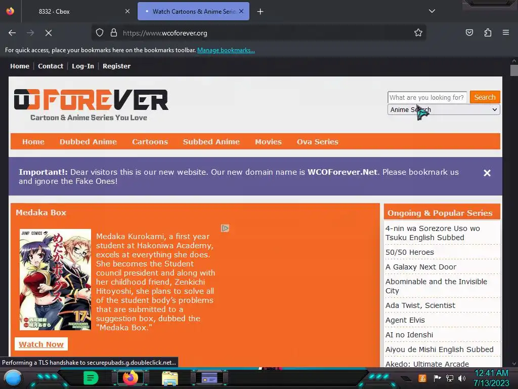Click the scrollbar up arrow
The width and height of the screenshot is (518, 389).
[x=514, y=61]
